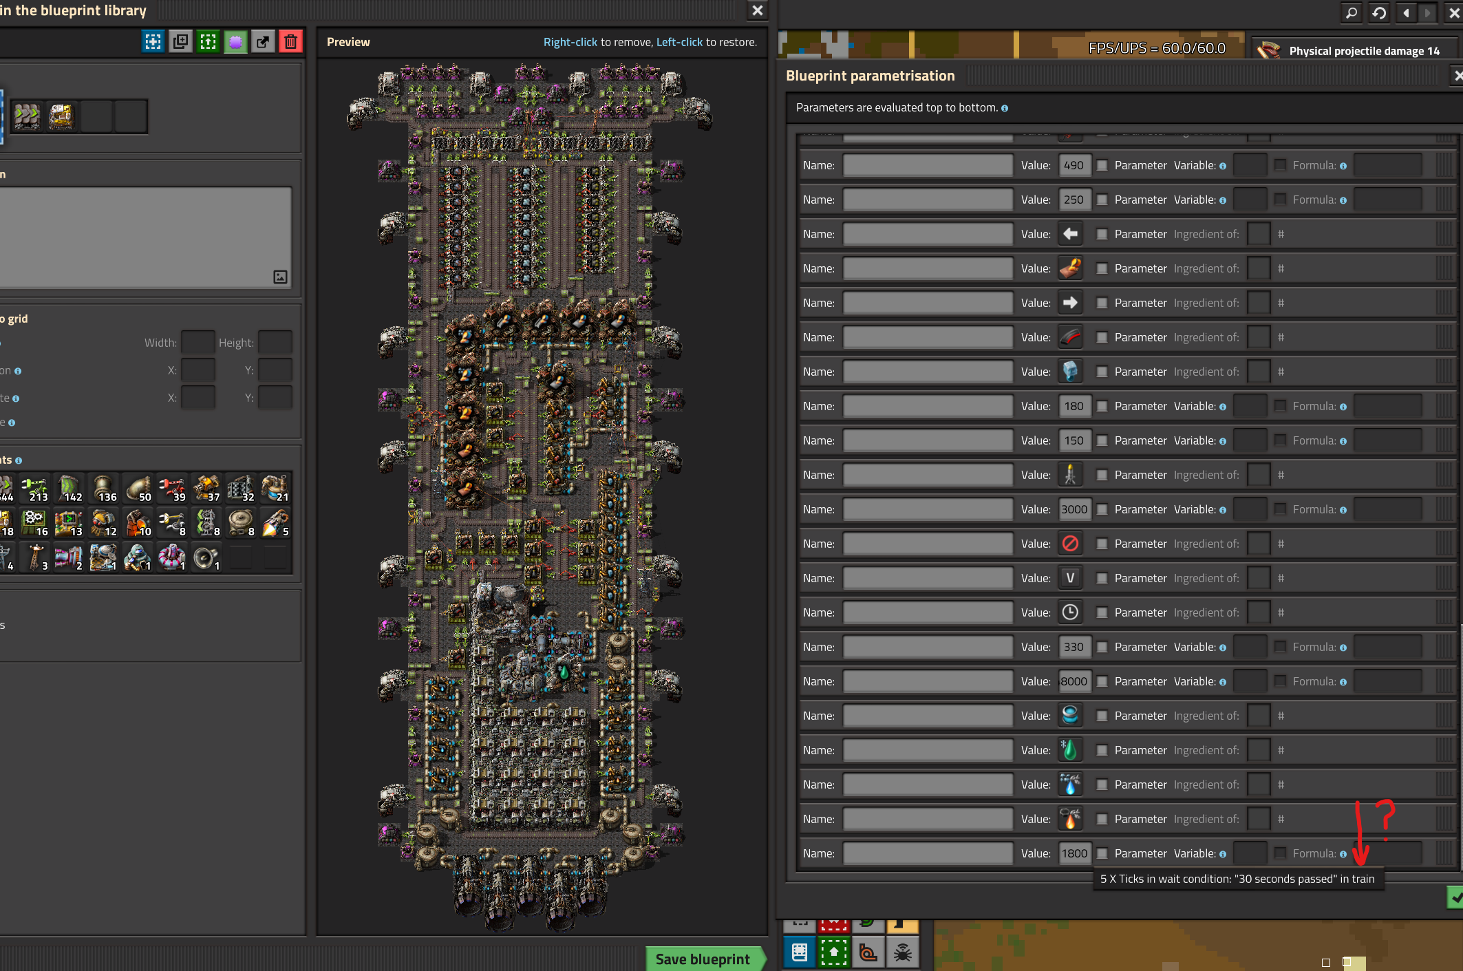Open blueprint parametrisation via purple chip icon

click(235, 42)
